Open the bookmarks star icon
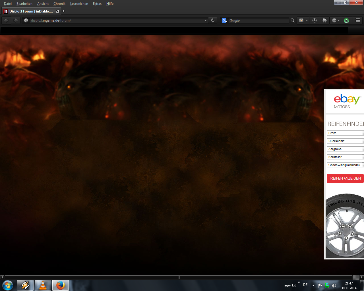This screenshot has width=364, height=291. pos(301,20)
